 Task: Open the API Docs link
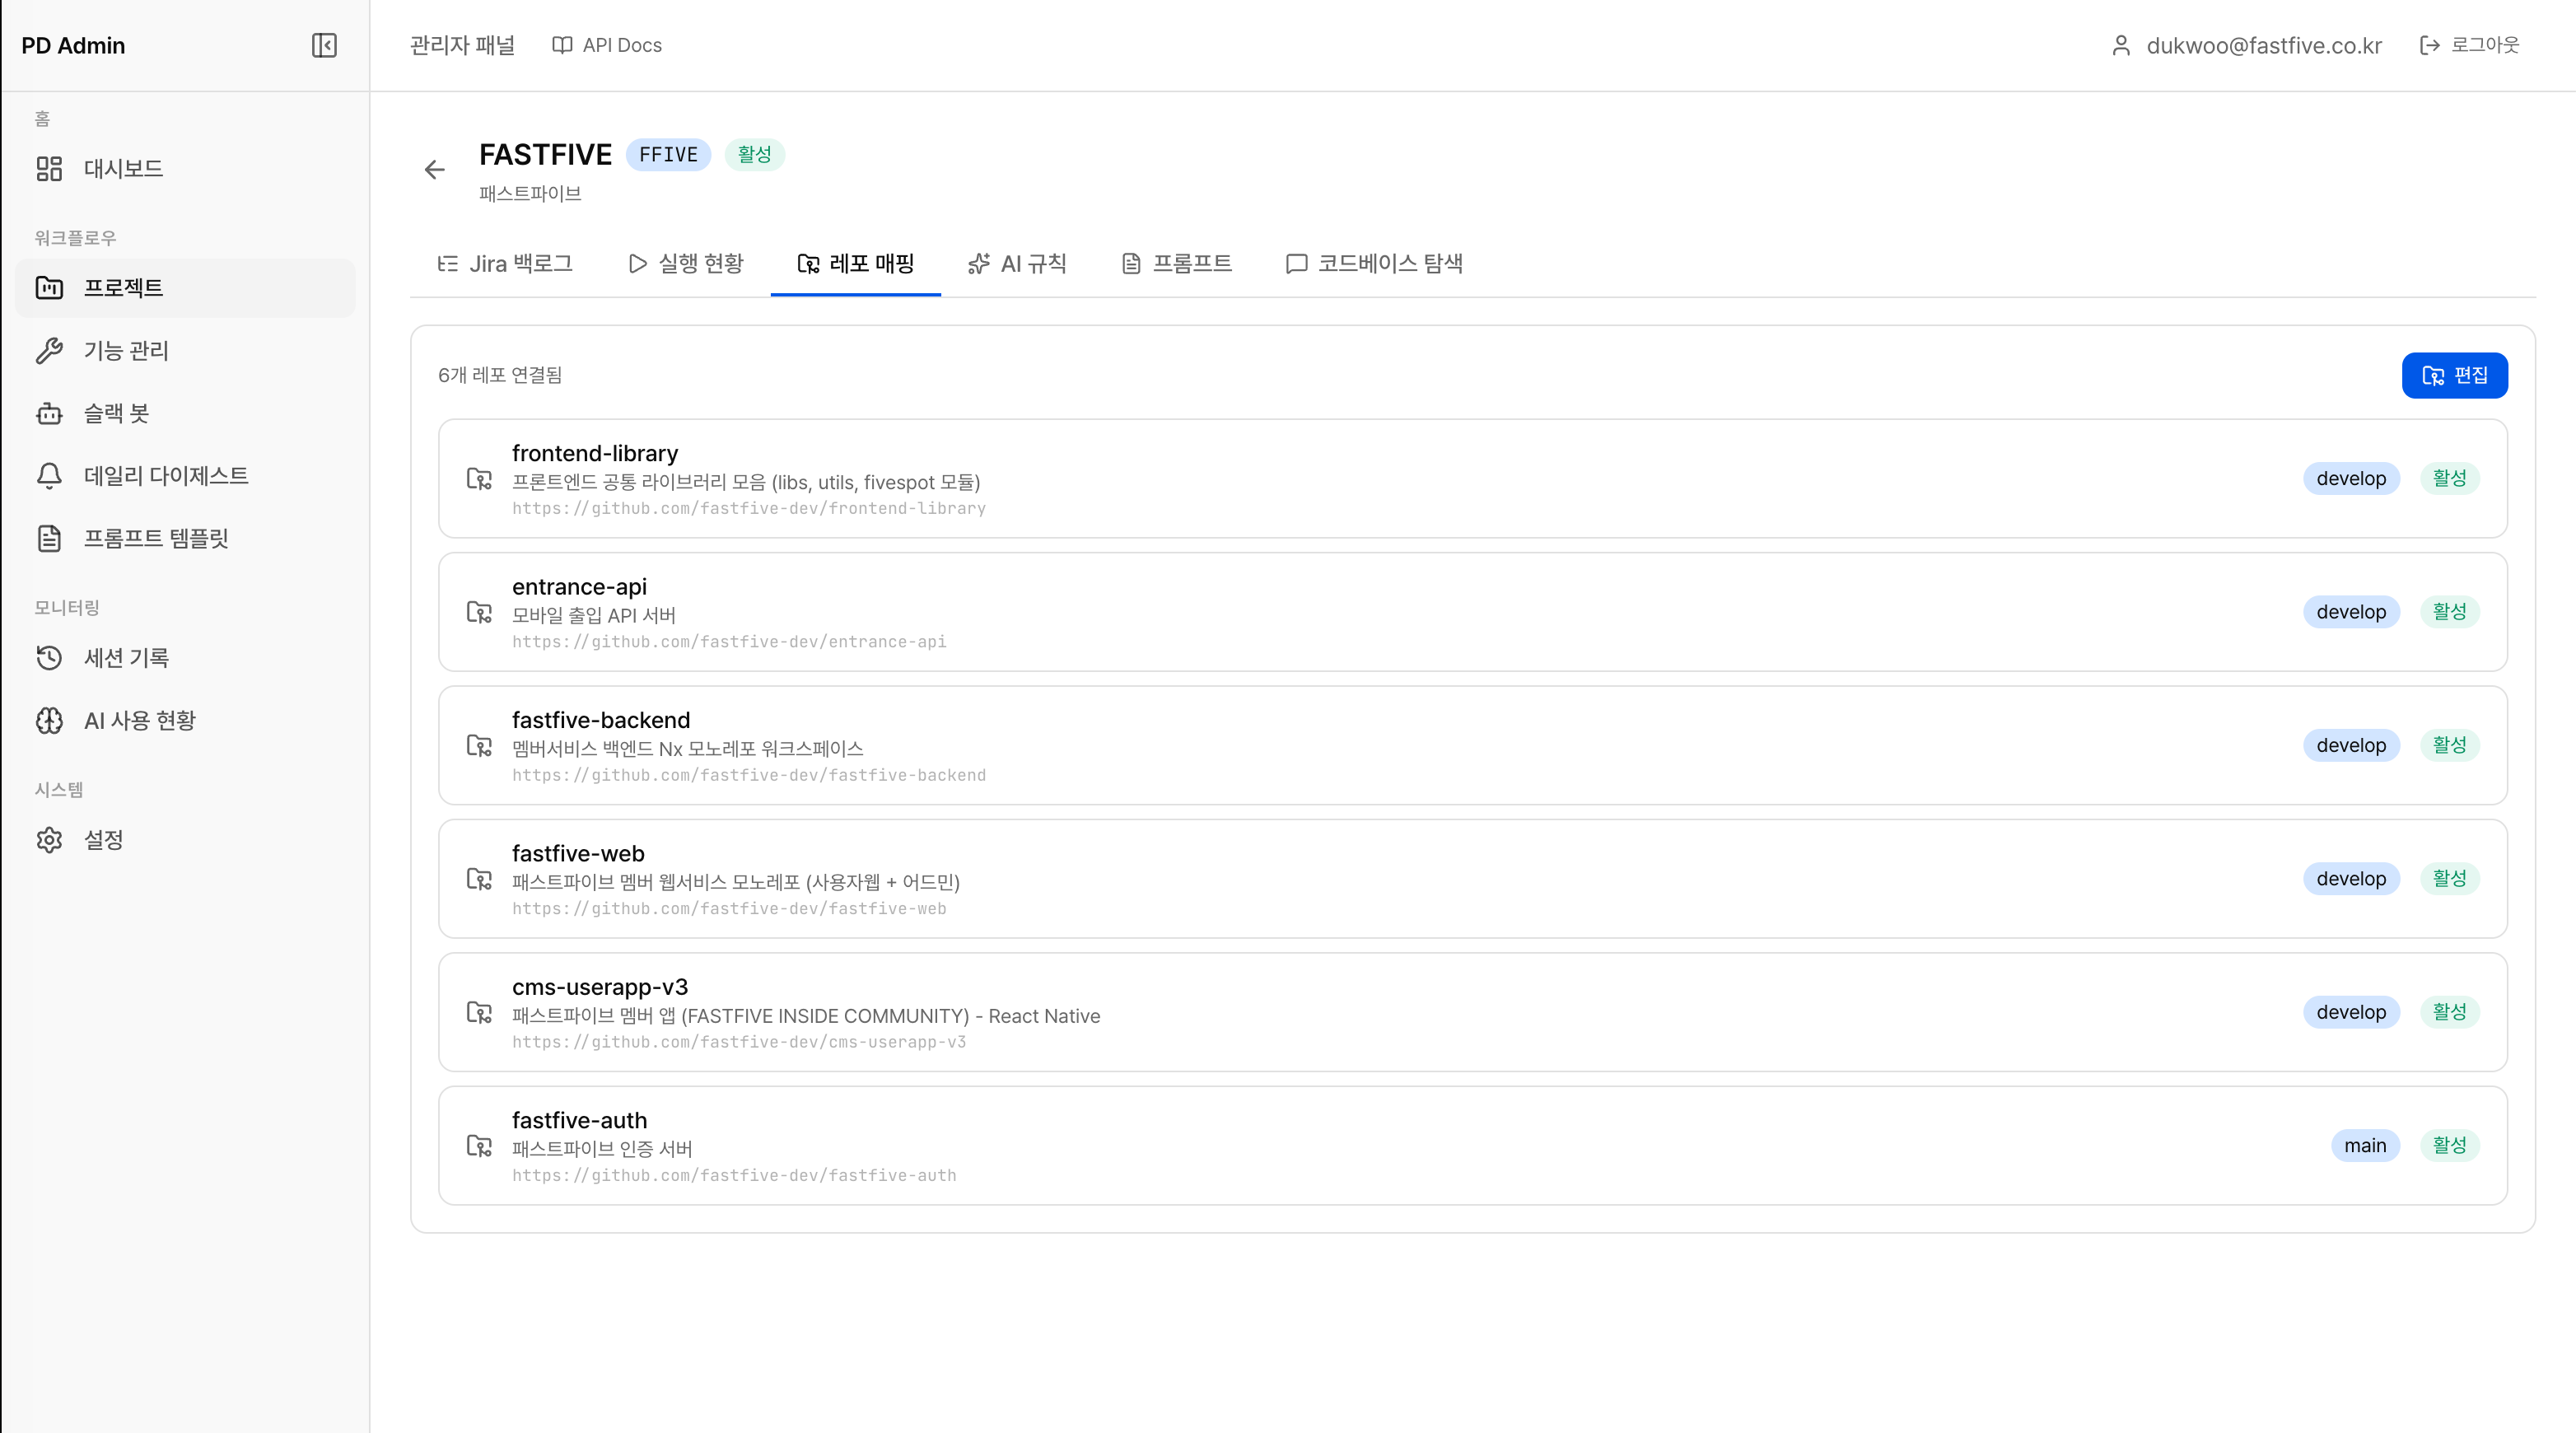coord(607,45)
